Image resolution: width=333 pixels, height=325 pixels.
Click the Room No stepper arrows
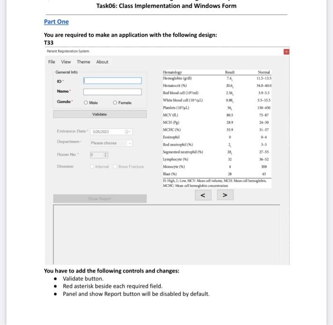pyautogui.click(x=105, y=155)
